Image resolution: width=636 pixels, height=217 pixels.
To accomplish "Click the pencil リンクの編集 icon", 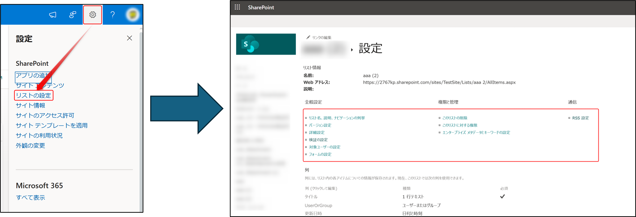I will [308, 37].
